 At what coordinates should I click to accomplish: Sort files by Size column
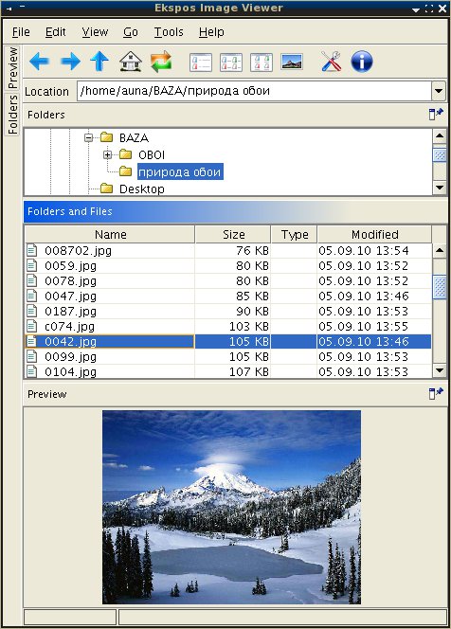pyautogui.click(x=233, y=234)
